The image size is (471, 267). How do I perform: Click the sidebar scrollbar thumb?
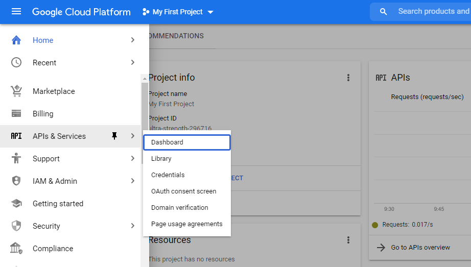coord(145,123)
